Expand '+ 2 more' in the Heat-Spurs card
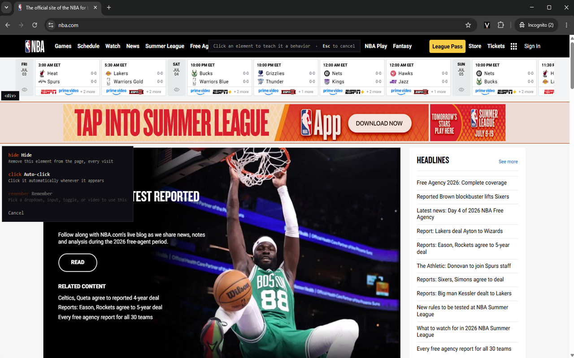574x358 pixels. click(x=87, y=92)
